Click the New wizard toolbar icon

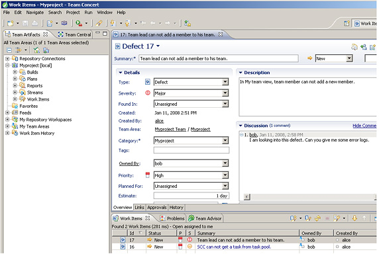click(11, 23)
